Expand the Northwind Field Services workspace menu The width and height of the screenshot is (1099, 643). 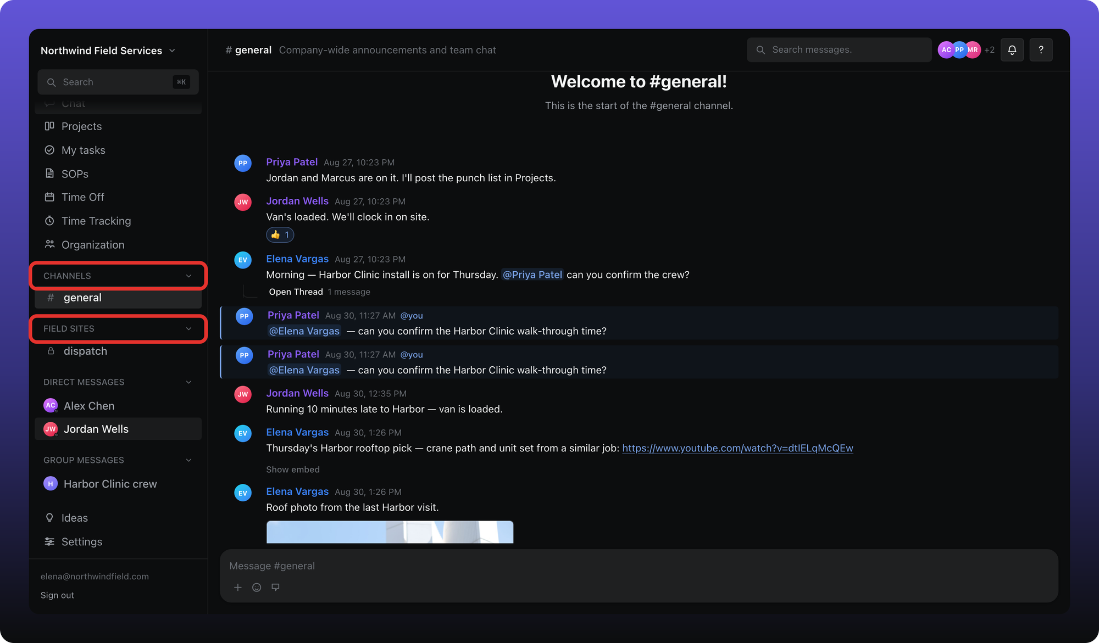[x=108, y=51]
